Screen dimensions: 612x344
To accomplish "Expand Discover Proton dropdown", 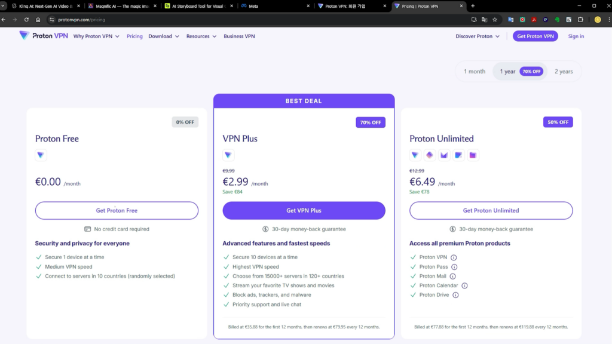I will 478,36.
